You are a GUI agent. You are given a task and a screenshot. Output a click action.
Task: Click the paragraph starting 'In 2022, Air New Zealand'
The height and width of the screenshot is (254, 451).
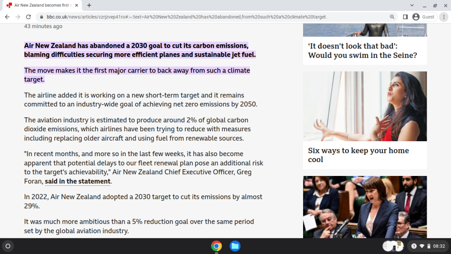[143, 201]
